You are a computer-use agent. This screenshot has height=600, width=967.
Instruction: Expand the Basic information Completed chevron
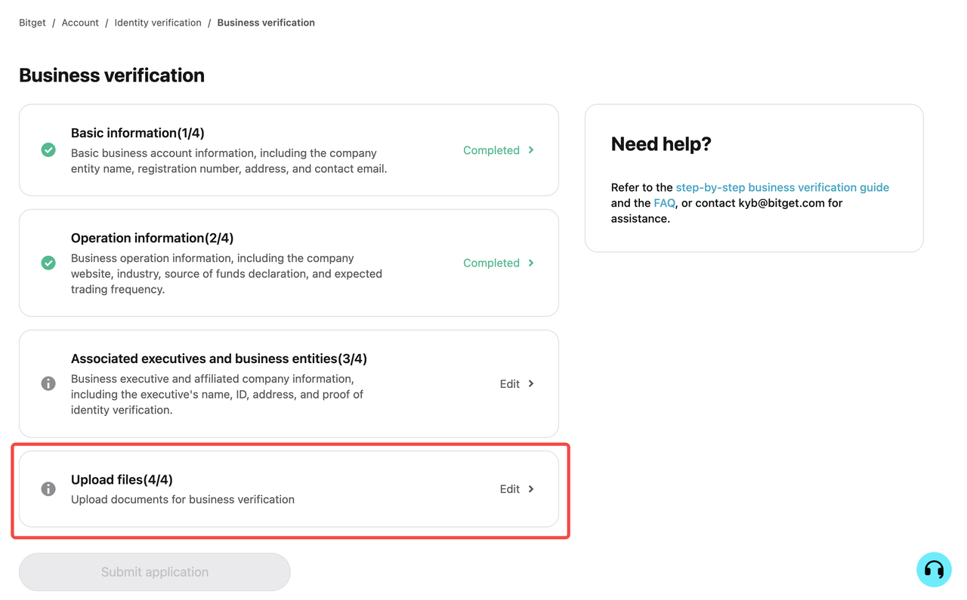pyautogui.click(x=531, y=150)
